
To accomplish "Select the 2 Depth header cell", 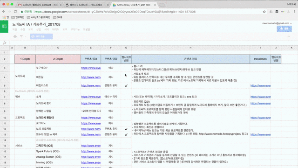I will tap(58, 59).
